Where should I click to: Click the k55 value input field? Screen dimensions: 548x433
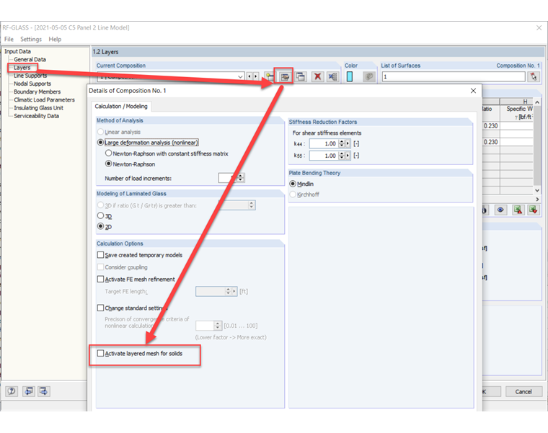click(x=324, y=156)
